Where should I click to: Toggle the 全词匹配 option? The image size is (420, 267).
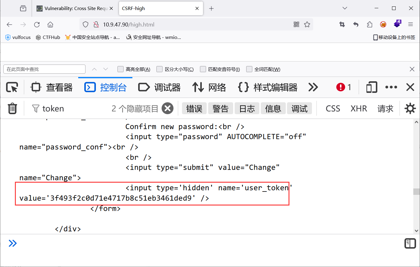point(249,69)
